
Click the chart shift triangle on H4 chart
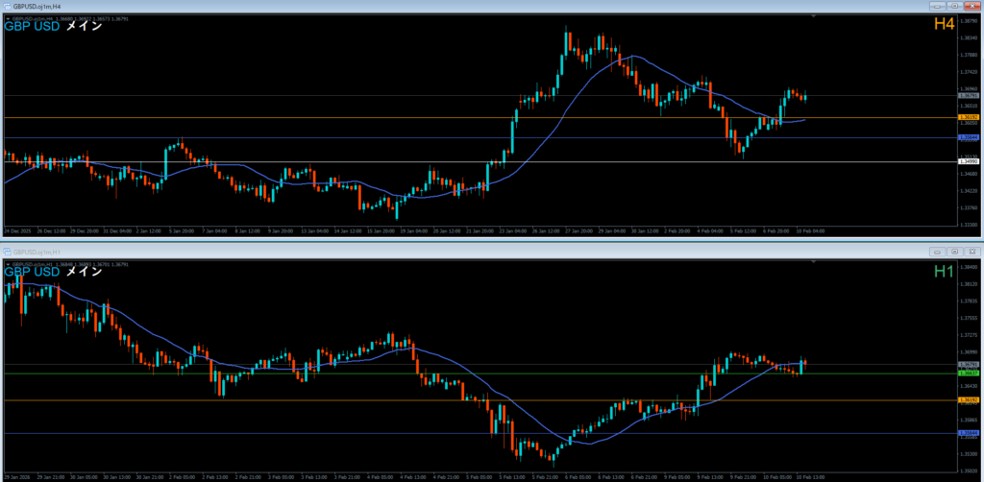pyautogui.click(x=813, y=17)
